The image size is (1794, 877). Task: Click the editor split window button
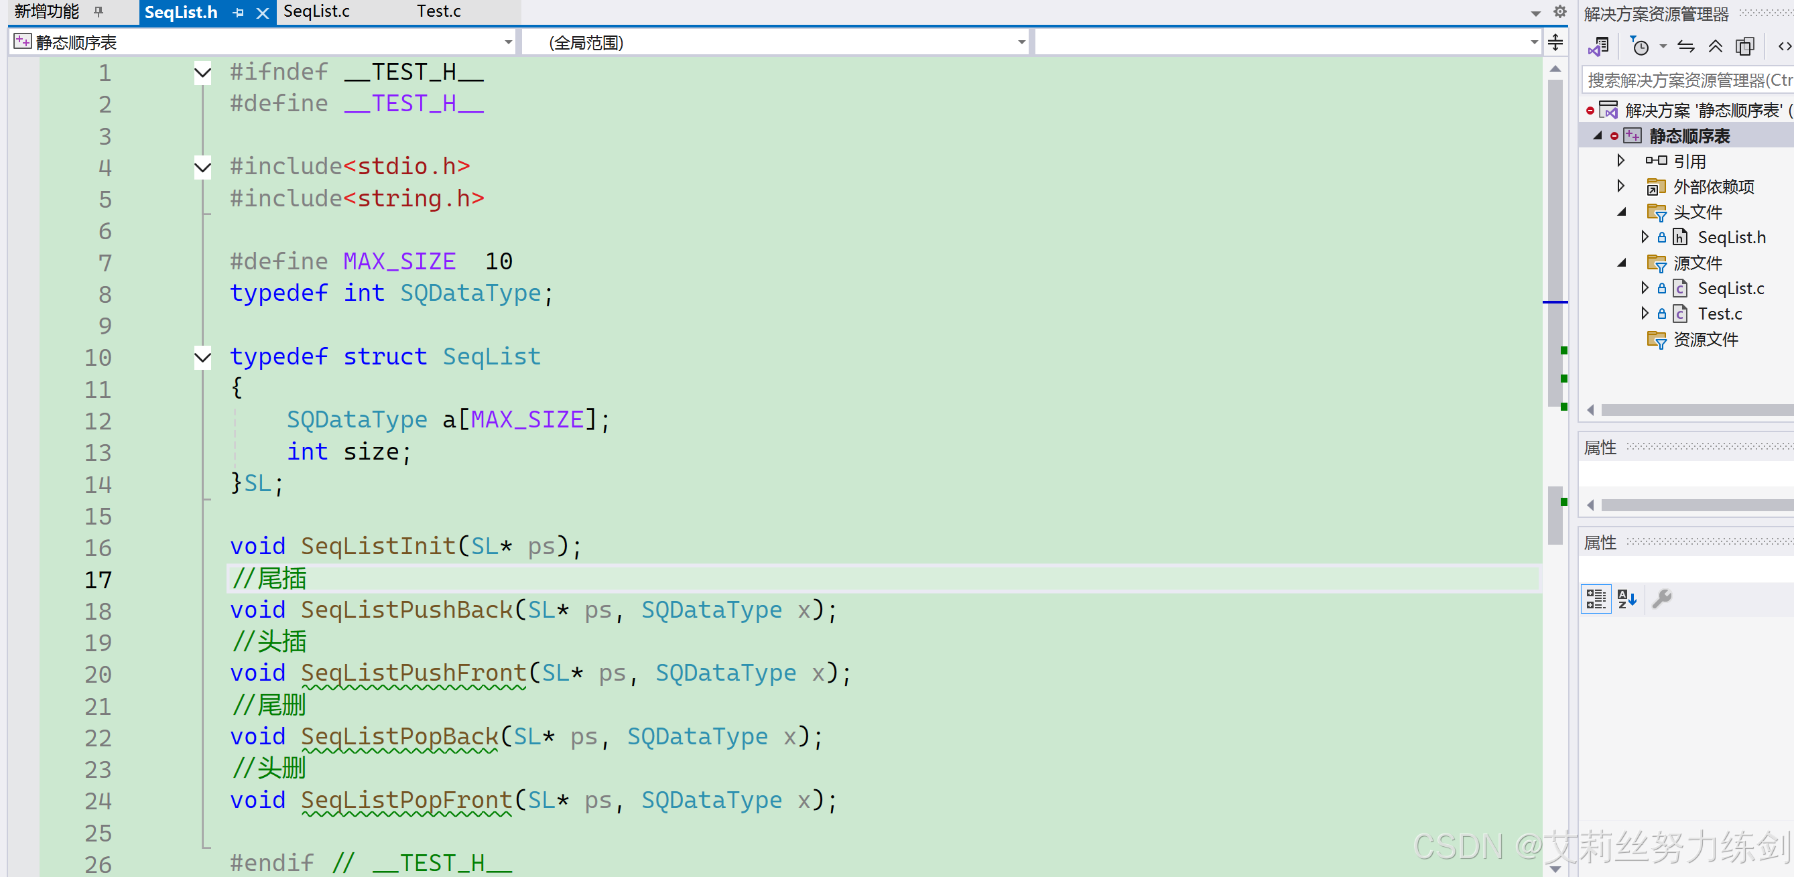pos(1555,42)
